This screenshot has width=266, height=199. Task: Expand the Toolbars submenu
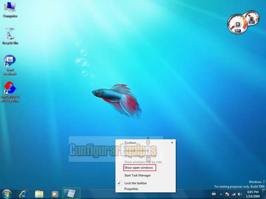click(146, 143)
